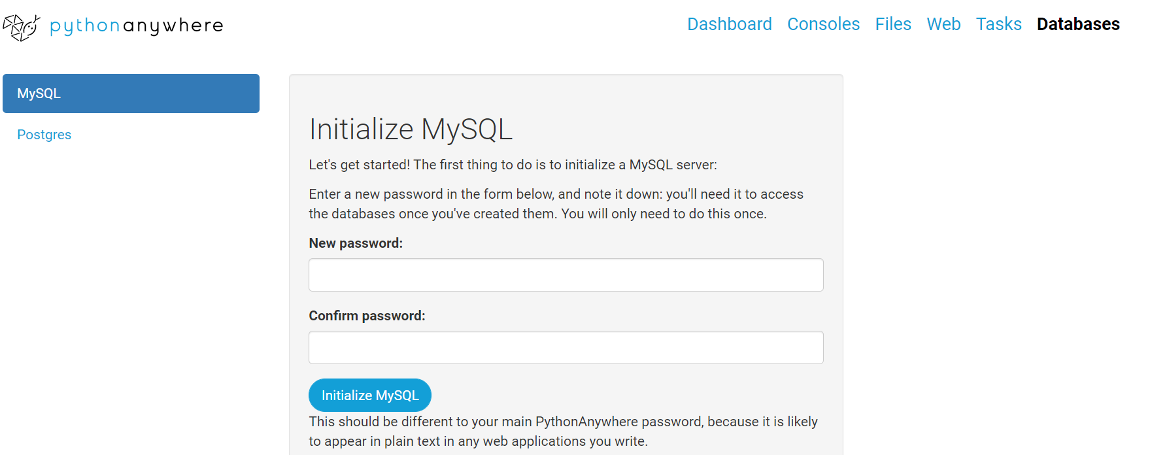Click the pythonanywhere wordmark text
The width and height of the screenshot is (1152, 455).
(137, 26)
